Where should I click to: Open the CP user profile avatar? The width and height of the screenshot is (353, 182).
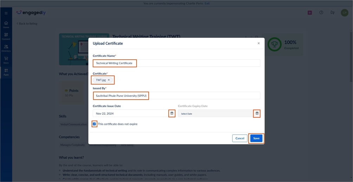[x=345, y=13]
